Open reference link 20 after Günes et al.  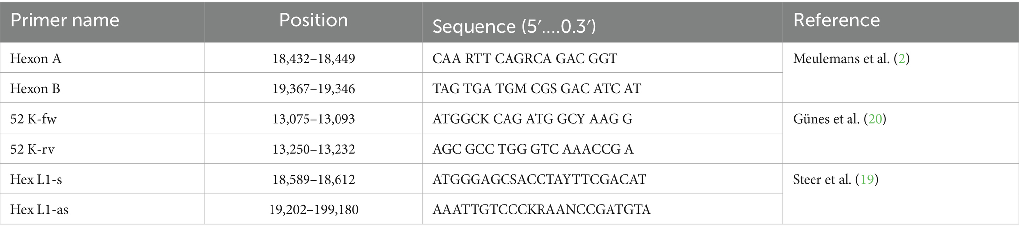tap(875, 119)
